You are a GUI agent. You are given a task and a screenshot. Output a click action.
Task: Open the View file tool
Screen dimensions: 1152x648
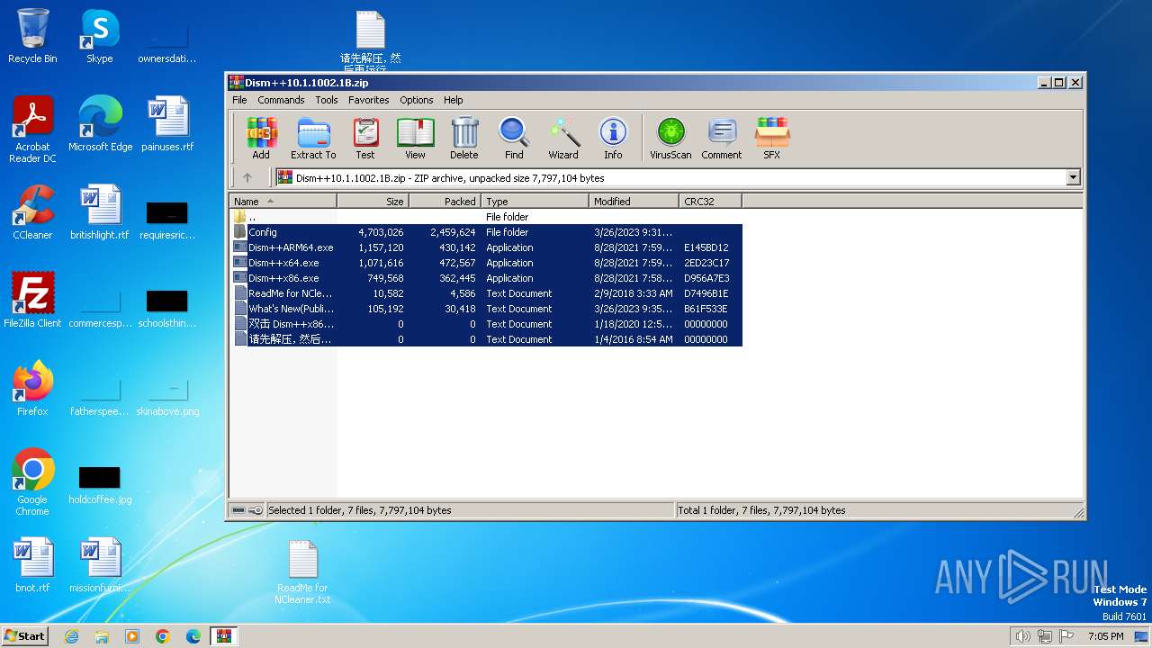coord(415,139)
